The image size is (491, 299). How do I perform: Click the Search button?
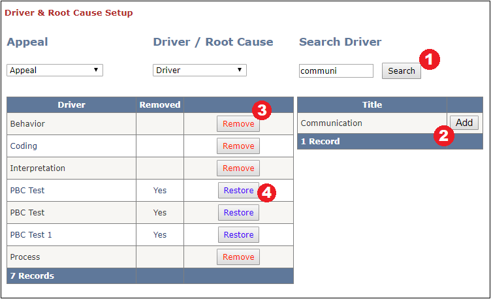[x=401, y=71]
